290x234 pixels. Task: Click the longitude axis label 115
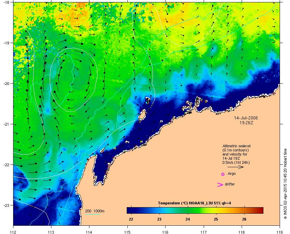tap(127, 232)
